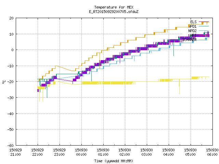Click the y-axis value 10

pos(11,34)
